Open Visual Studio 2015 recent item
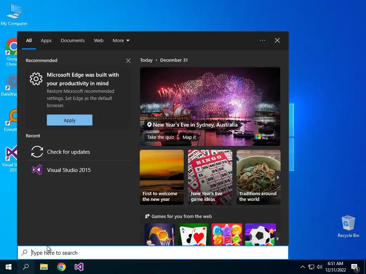Screen dimensions: 366x274 click(x=78, y=170)
